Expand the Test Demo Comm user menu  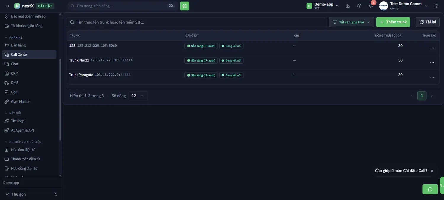(x=426, y=6)
